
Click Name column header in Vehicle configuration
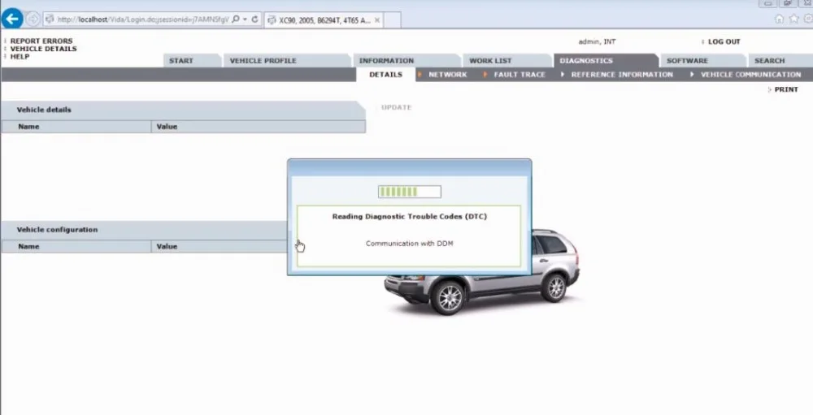tap(76, 247)
